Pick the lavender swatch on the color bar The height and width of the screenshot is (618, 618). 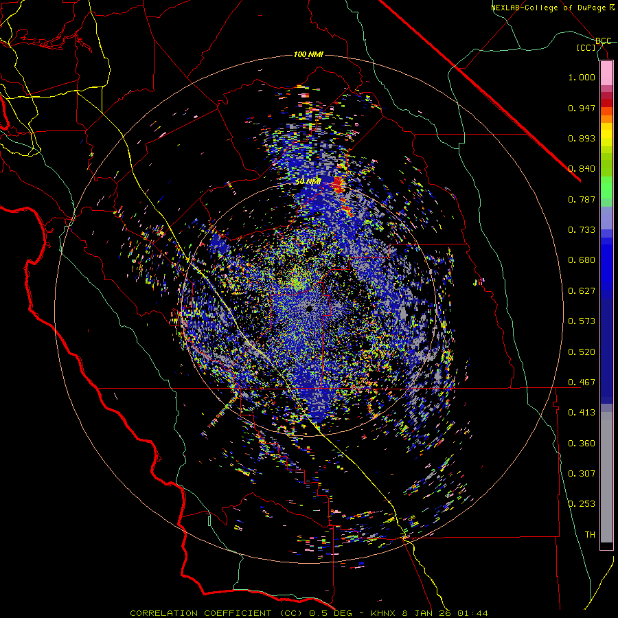click(x=606, y=218)
